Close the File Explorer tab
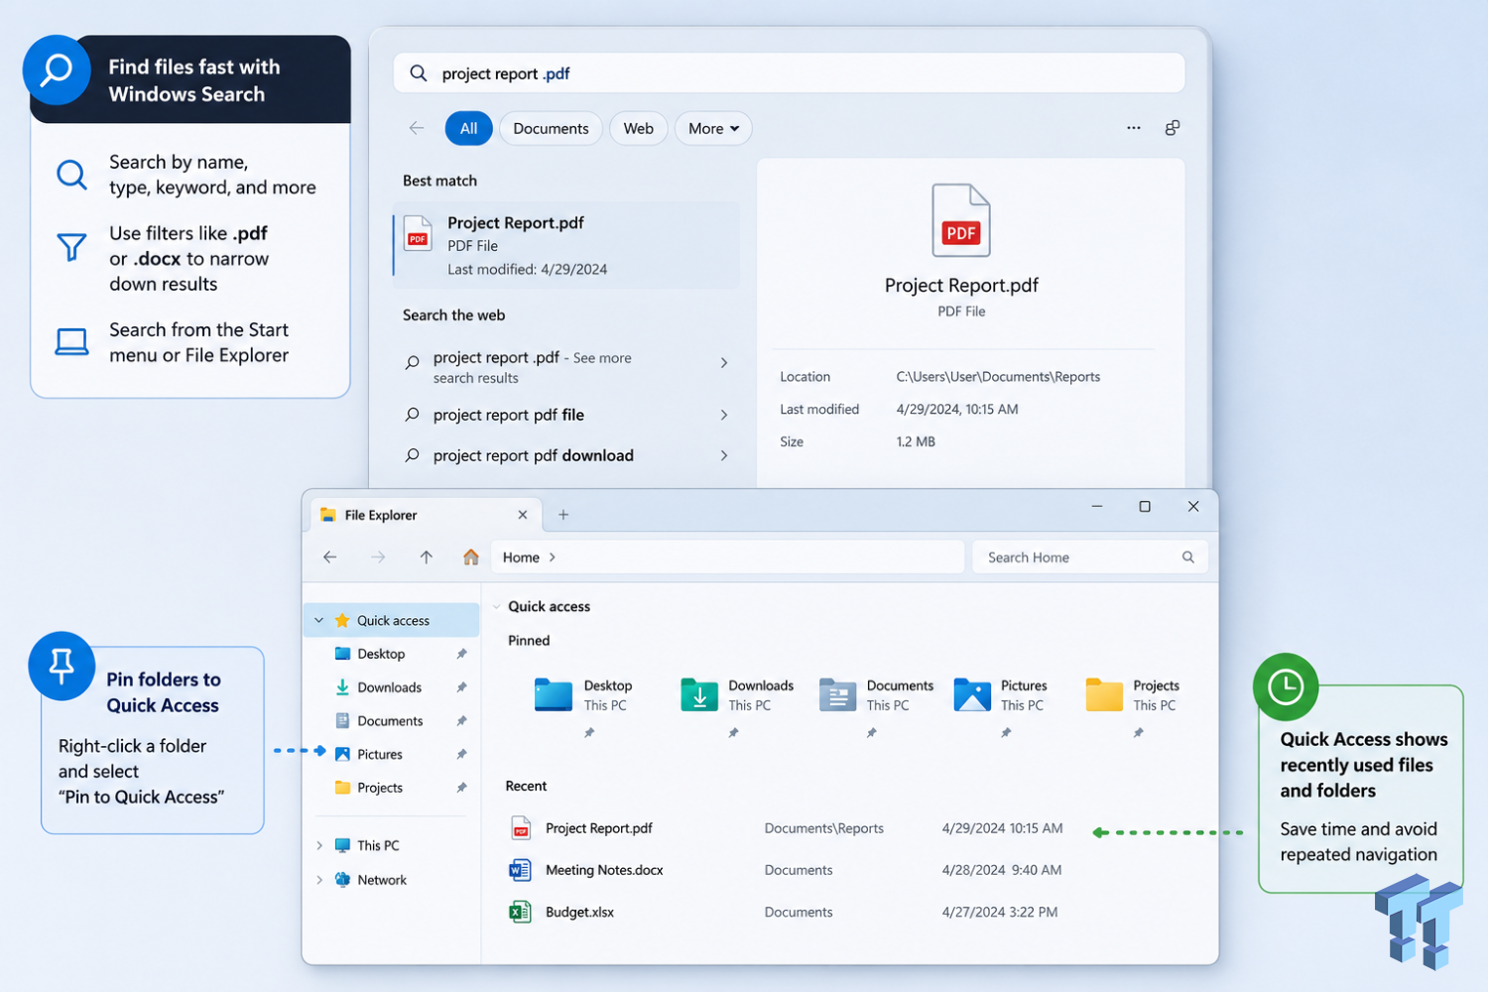Screen dimensions: 1488x992 click(x=523, y=515)
